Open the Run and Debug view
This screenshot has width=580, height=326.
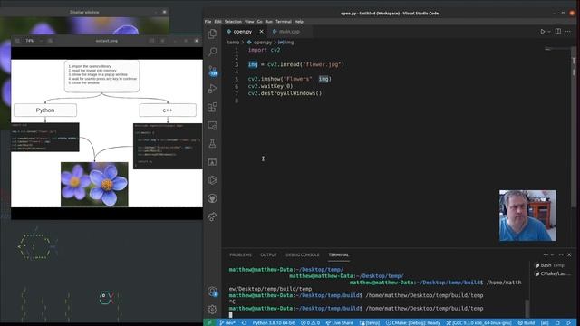click(212, 89)
